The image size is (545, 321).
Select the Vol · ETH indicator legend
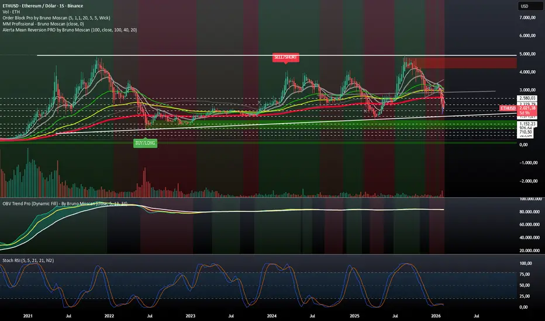click(11, 12)
